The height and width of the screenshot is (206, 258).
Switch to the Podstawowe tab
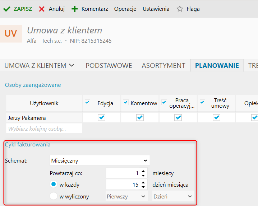[109, 65]
